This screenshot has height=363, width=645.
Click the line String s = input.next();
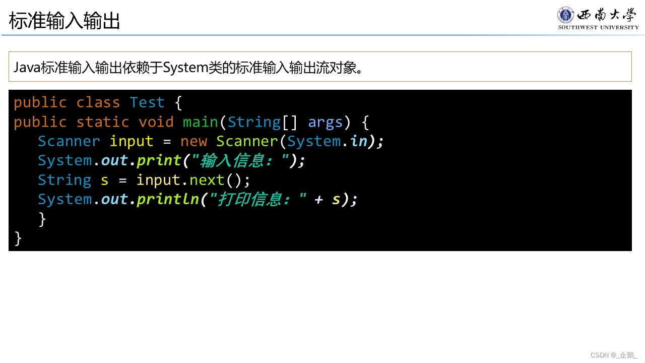click(144, 180)
